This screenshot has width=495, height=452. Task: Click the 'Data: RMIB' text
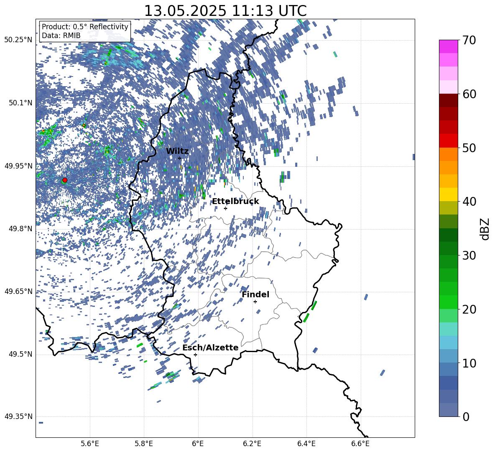click(61, 36)
